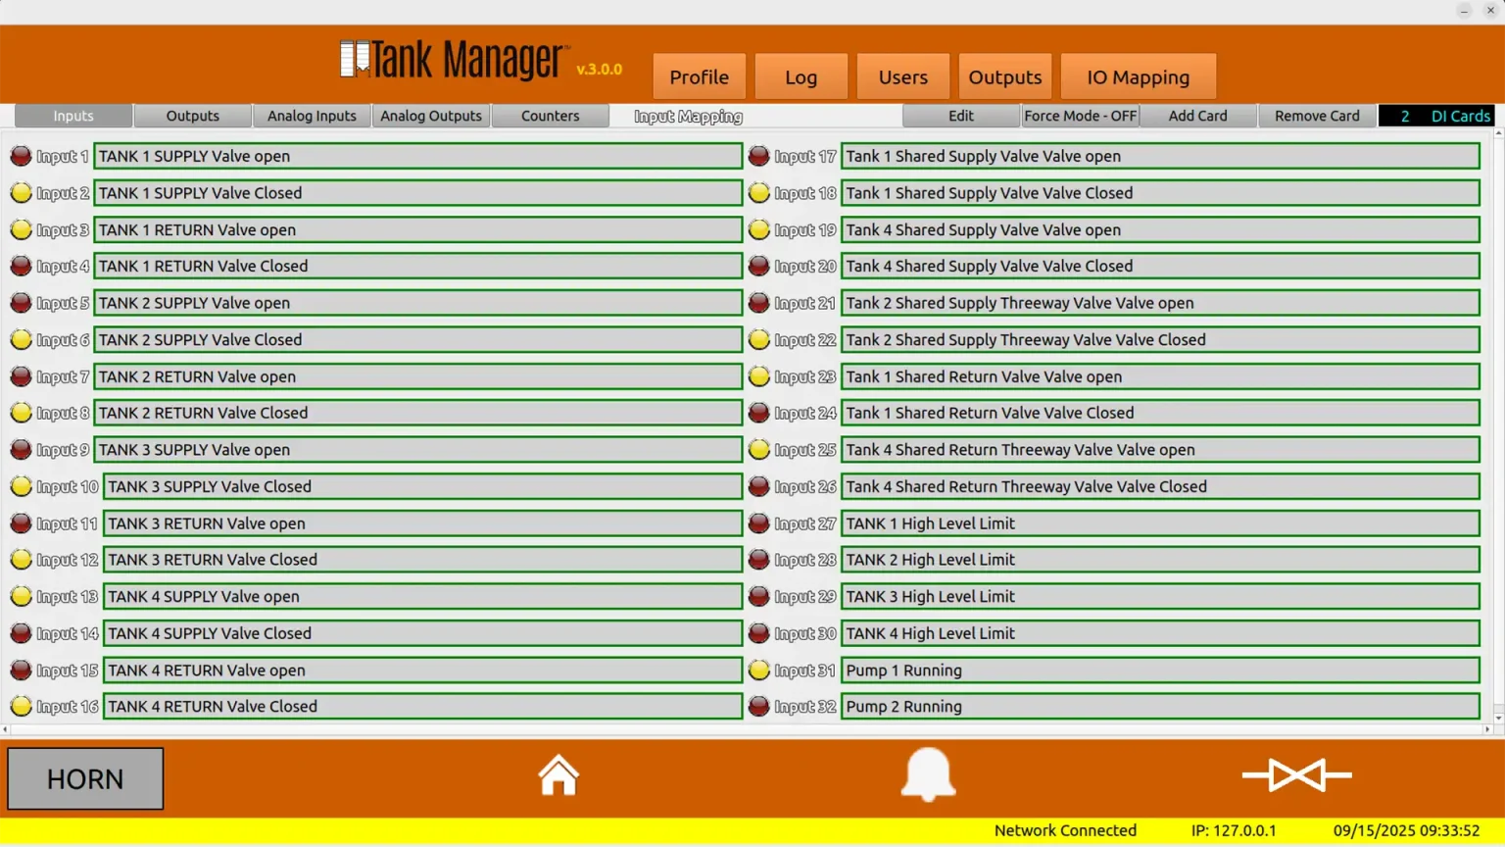Click the Input 10 status indicator

21,486
